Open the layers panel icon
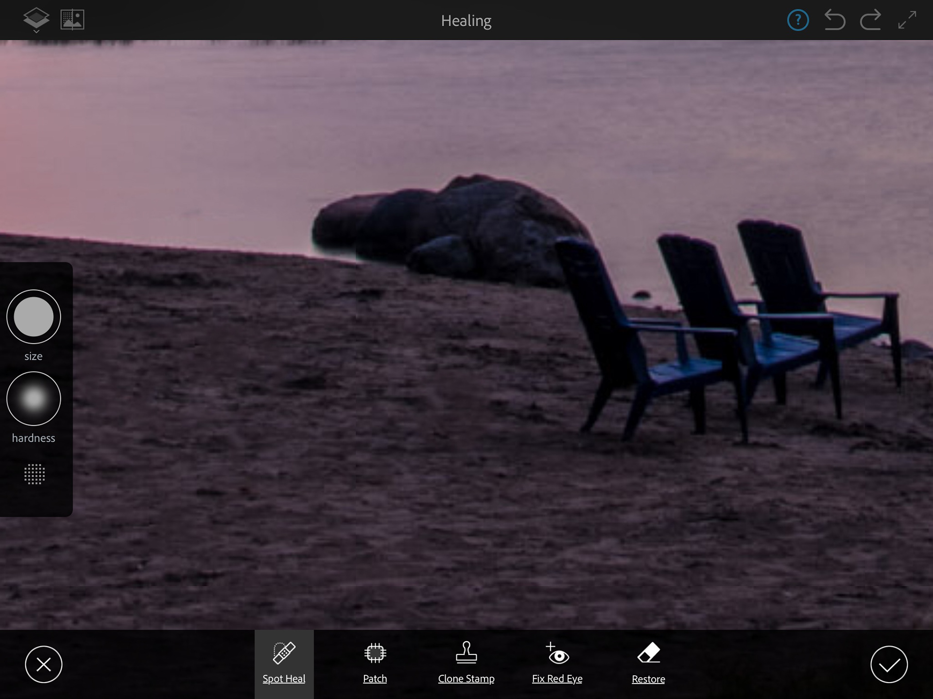This screenshot has height=699, width=933. [36, 20]
